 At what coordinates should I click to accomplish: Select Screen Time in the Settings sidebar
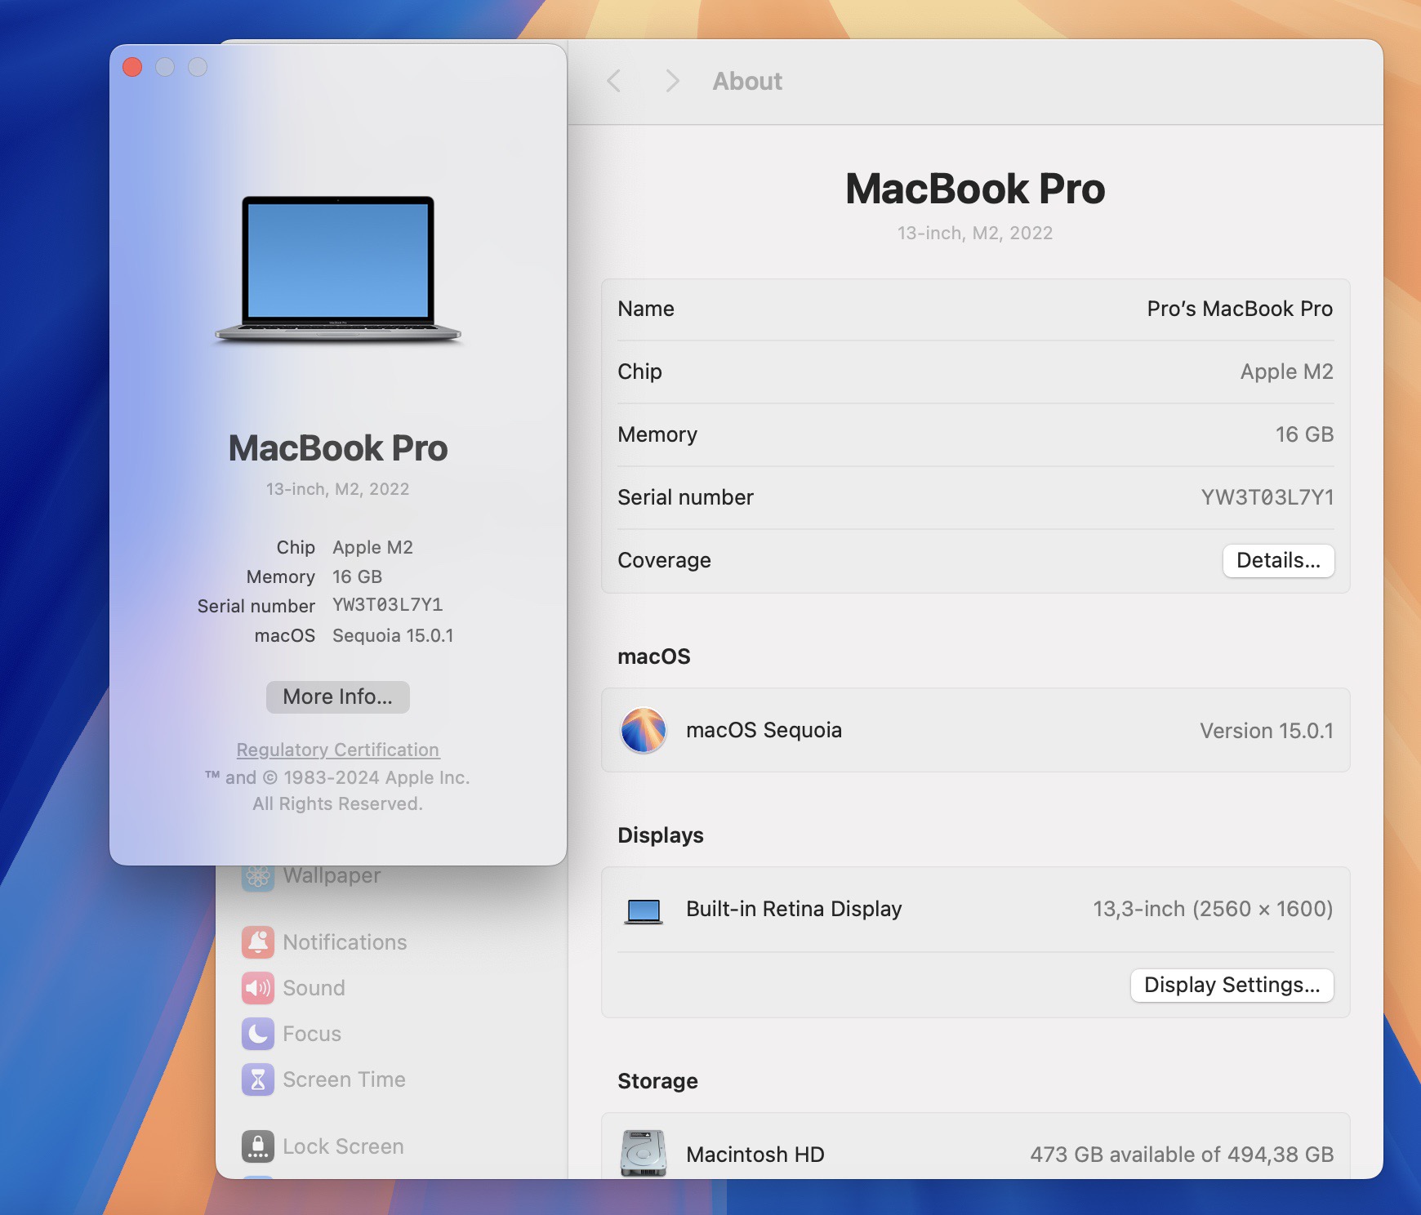click(x=344, y=1079)
